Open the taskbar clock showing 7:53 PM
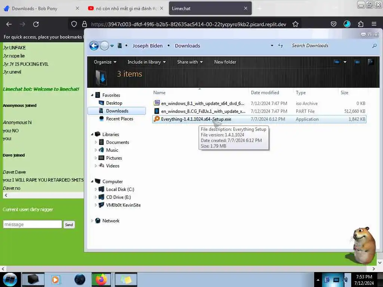This screenshot has width=383, height=287. [x=364, y=280]
